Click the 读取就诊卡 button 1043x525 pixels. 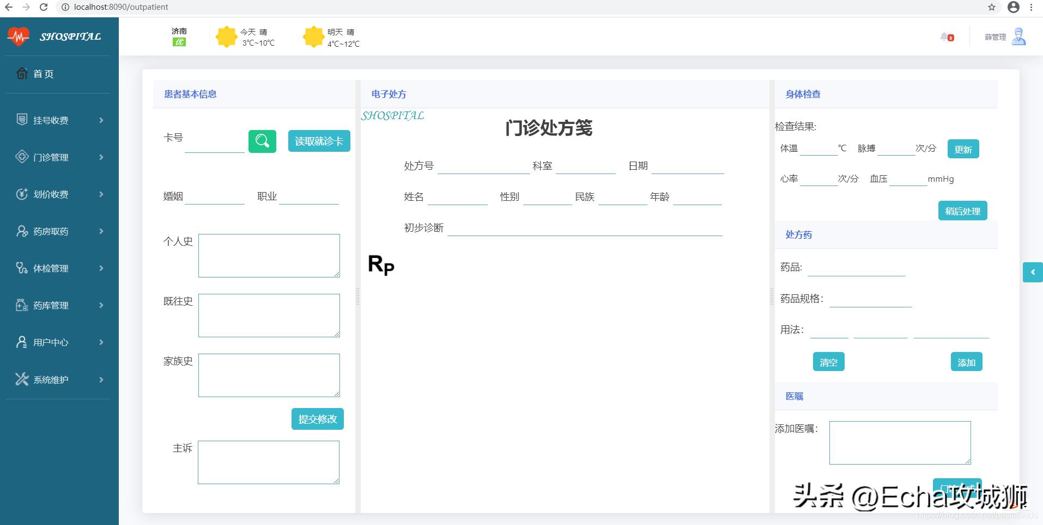pyautogui.click(x=319, y=140)
